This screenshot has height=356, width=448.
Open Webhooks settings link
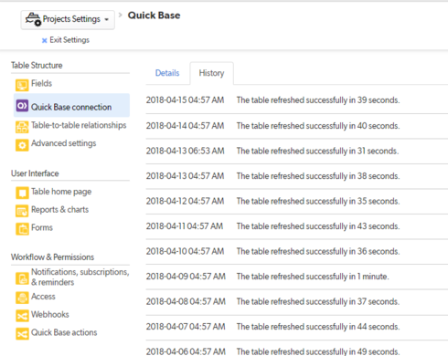point(50,314)
